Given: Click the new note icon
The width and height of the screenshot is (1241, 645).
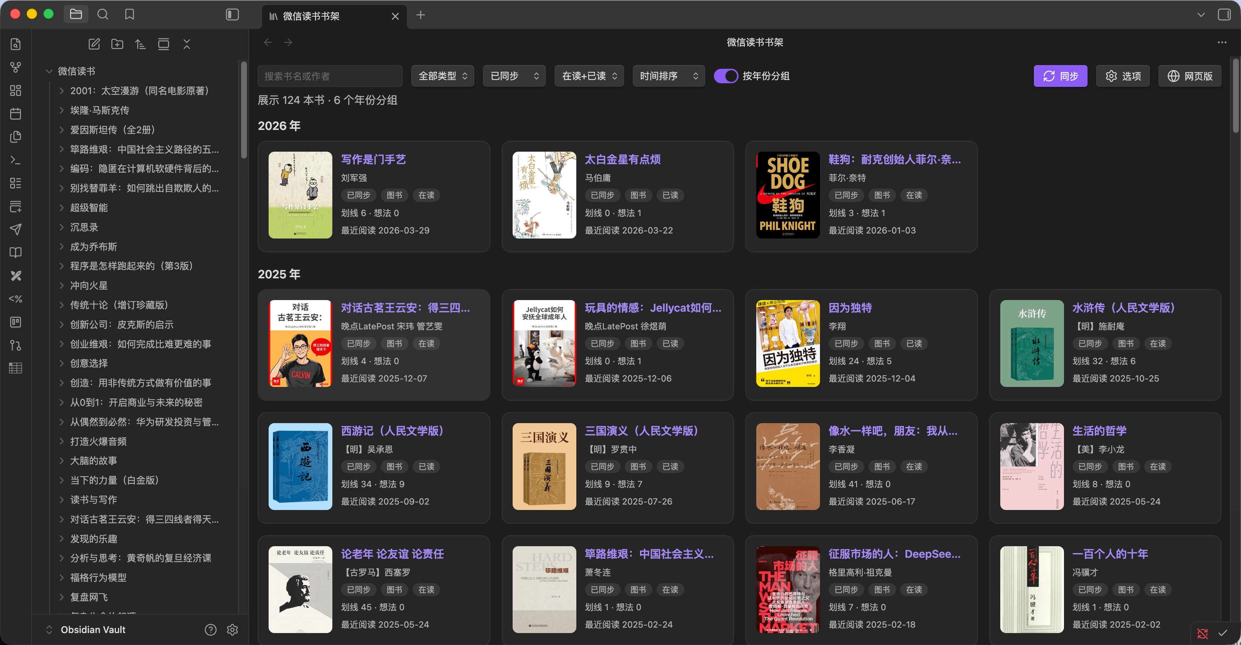Looking at the screenshot, I should point(94,44).
